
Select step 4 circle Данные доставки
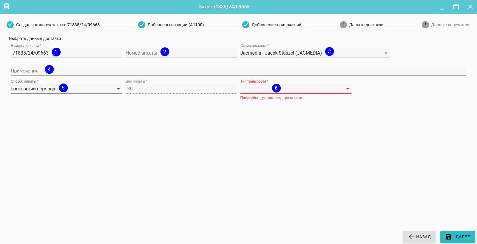click(343, 25)
